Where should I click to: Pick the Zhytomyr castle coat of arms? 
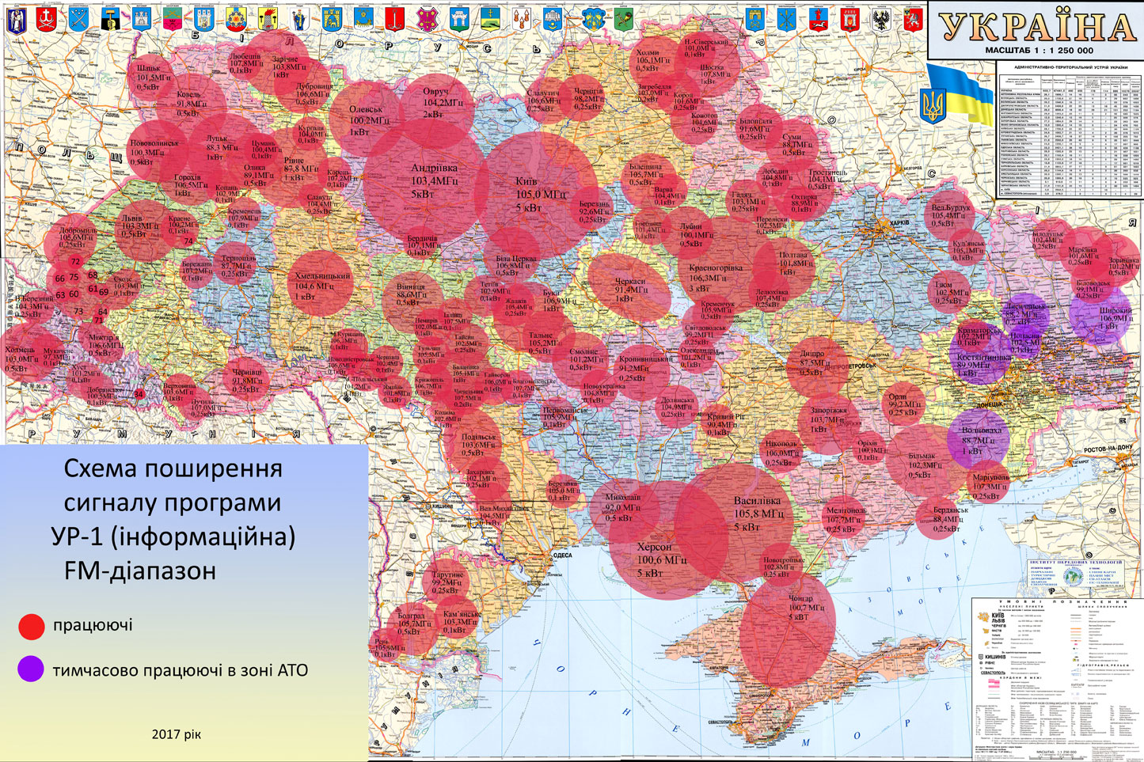pos(142,19)
